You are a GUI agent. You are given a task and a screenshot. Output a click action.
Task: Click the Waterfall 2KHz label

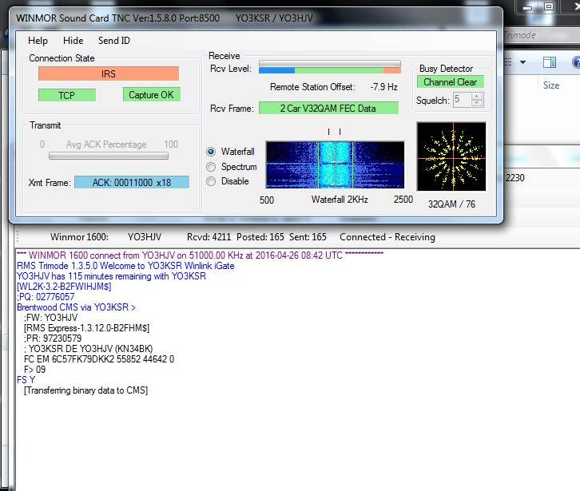(340, 200)
